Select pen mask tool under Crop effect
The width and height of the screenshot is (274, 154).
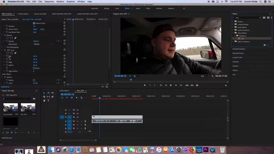(x=15, y=53)
